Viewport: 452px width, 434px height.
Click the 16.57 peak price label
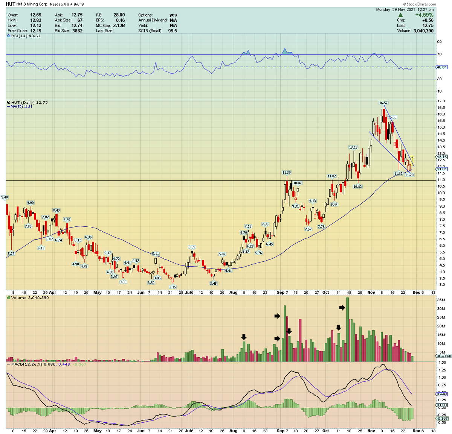383,103
